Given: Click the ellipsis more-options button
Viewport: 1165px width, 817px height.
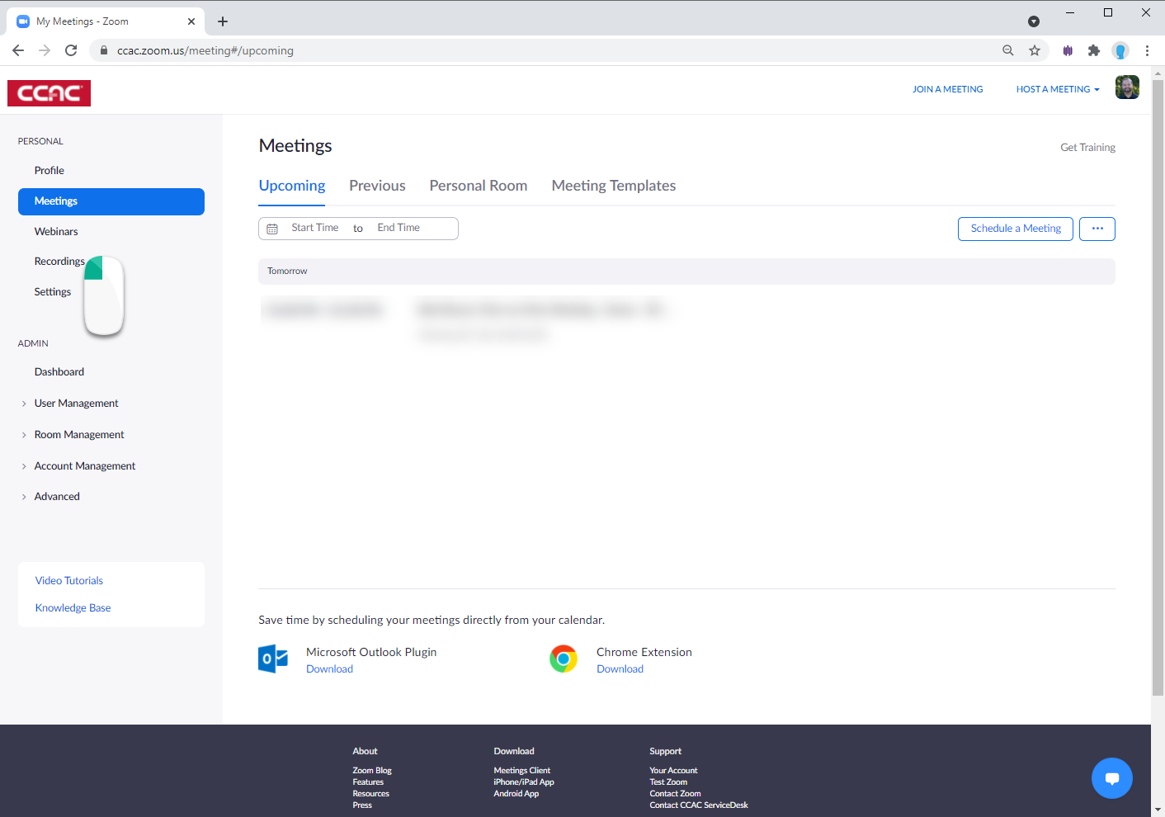Looking at the screenshot, I should pyautogui.click(x=1097, y=229).
